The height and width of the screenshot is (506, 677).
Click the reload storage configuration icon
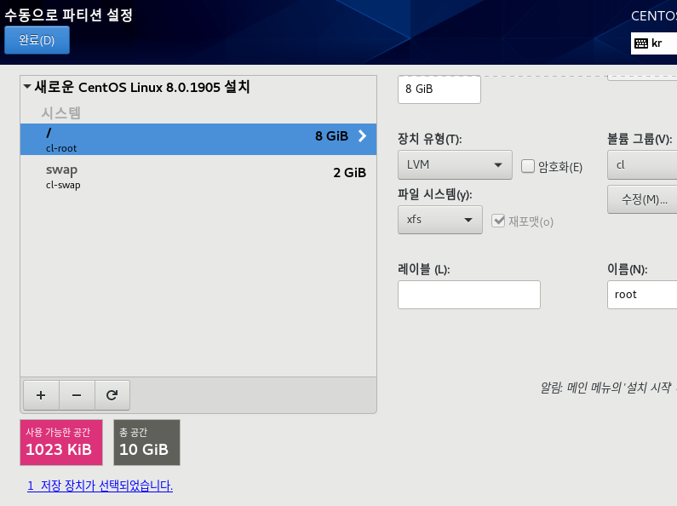click(x=112, y=395)
